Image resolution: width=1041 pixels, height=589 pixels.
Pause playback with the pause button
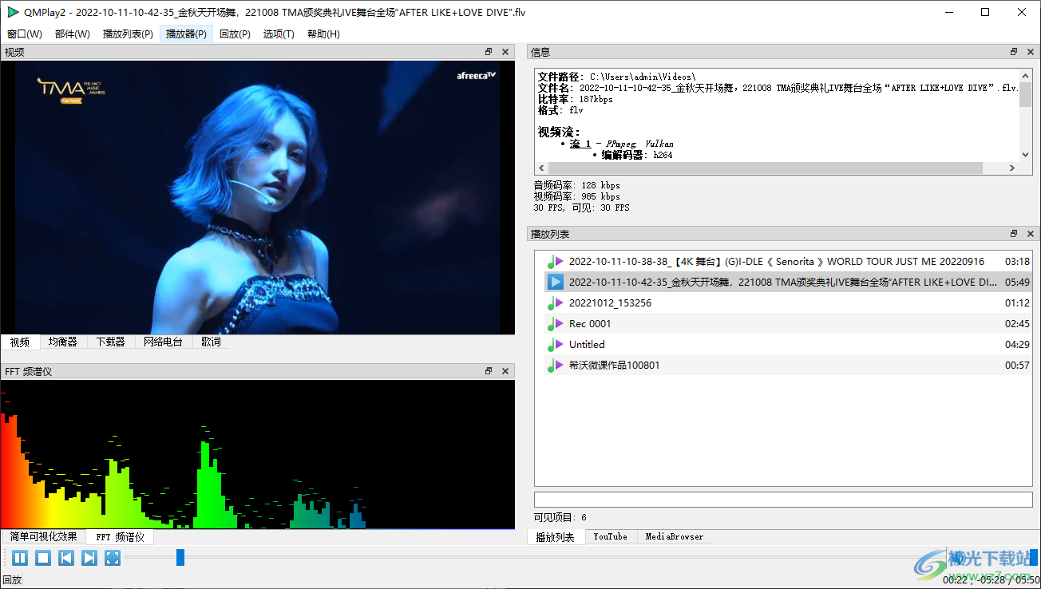click(19, 558)
